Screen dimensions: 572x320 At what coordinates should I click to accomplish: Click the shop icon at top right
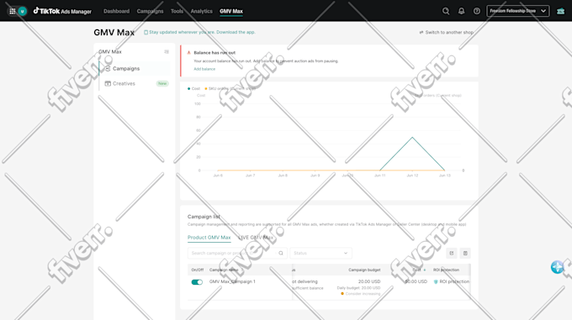(x=561, y=11)
